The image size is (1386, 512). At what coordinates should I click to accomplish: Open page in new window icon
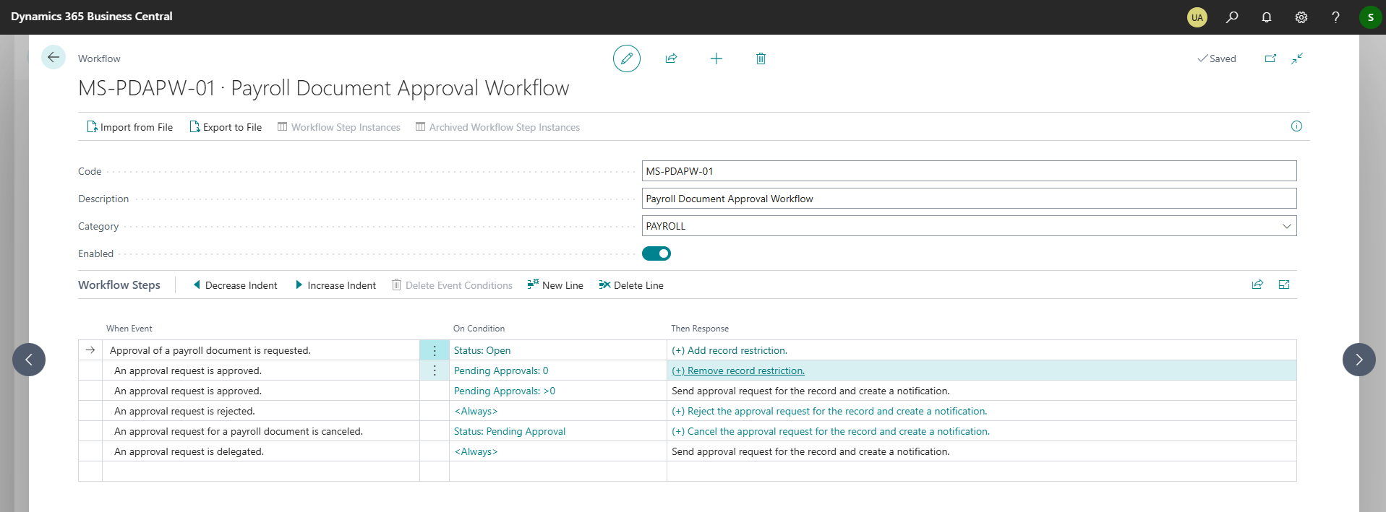pyautogui.click(x=1270, y=58)
